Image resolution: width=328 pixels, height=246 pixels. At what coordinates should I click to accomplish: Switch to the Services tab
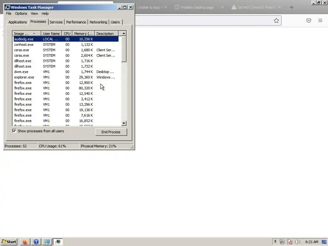tap(56, 22)
